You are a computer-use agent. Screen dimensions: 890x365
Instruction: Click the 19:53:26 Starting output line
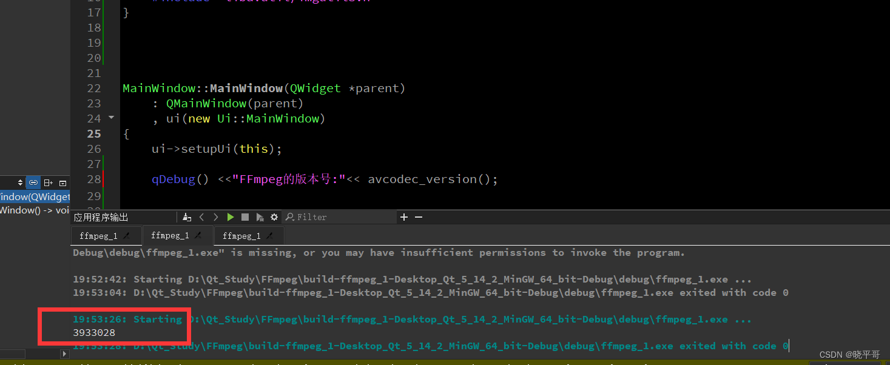tap(413, 320)
